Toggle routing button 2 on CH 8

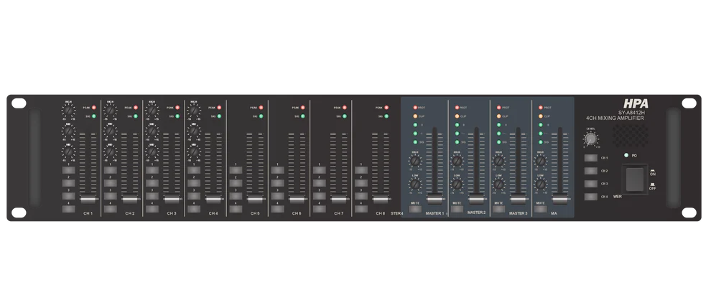click(361, 183)
